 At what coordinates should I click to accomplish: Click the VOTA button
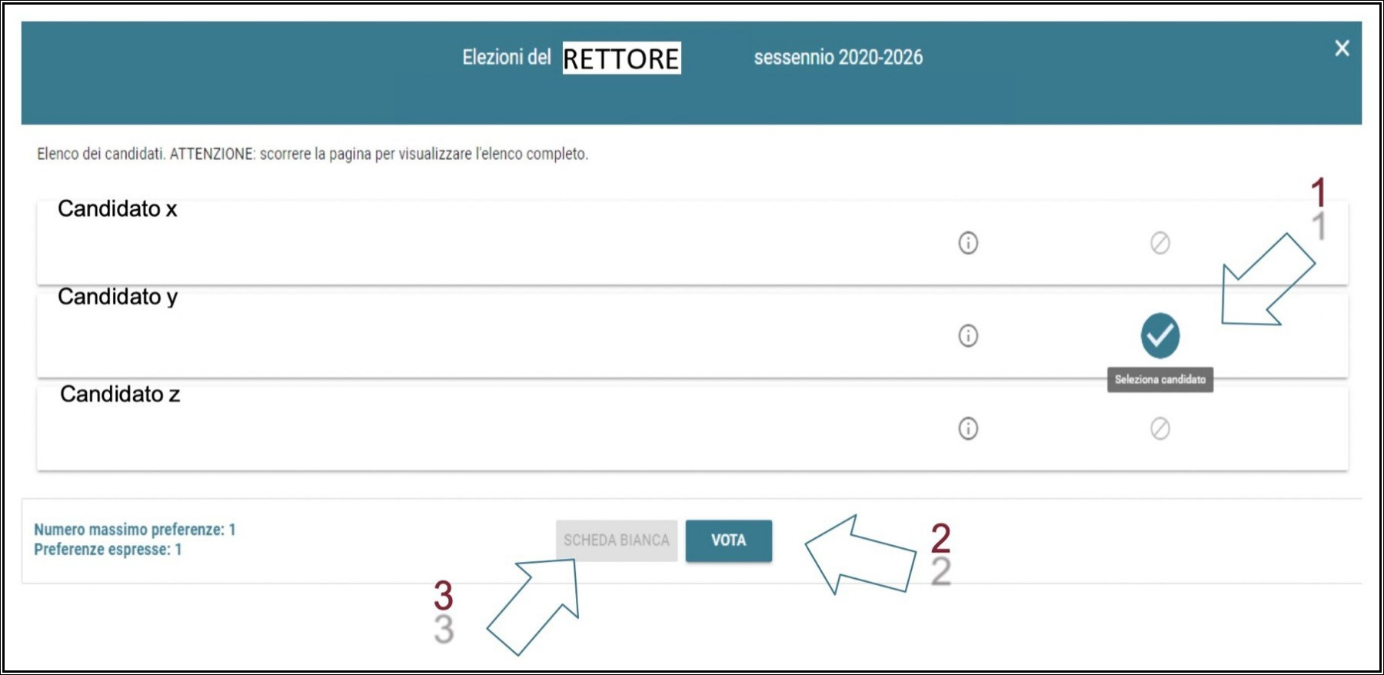(729, 540)
